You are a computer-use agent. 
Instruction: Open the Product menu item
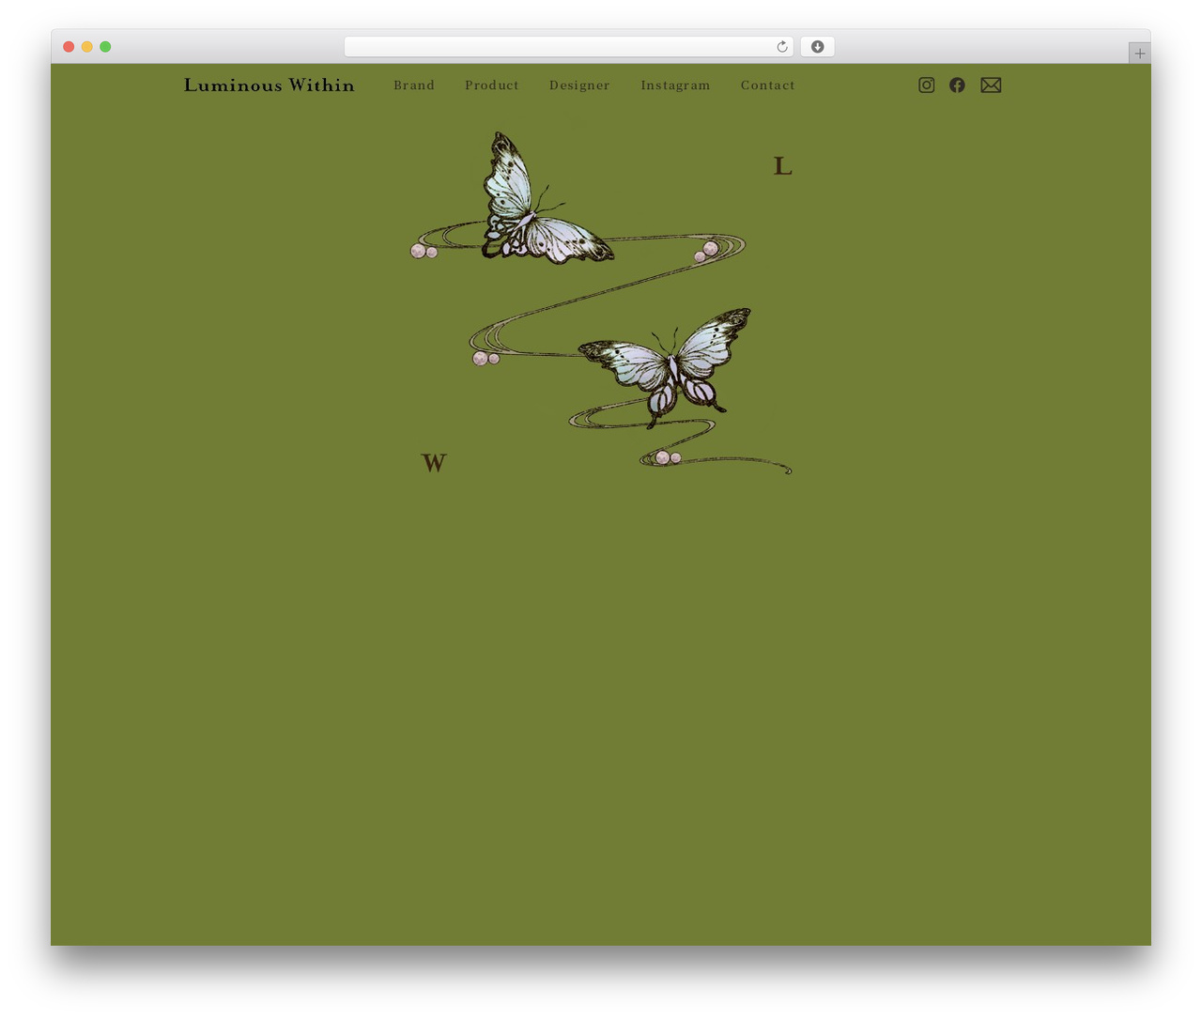click(492, 85)
